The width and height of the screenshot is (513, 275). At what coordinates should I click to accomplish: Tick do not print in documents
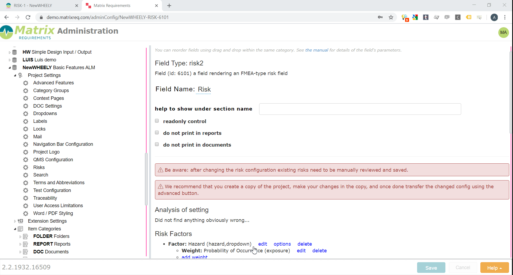click(157, 144)
